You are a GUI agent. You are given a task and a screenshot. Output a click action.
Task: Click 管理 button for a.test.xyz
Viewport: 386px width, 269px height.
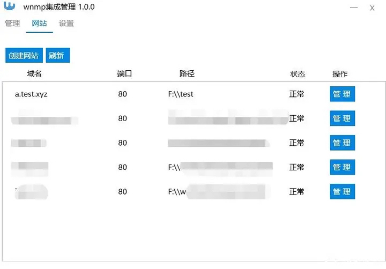coord(342,94)
